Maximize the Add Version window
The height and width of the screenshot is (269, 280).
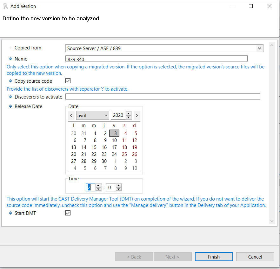click(x=251, y=6)
